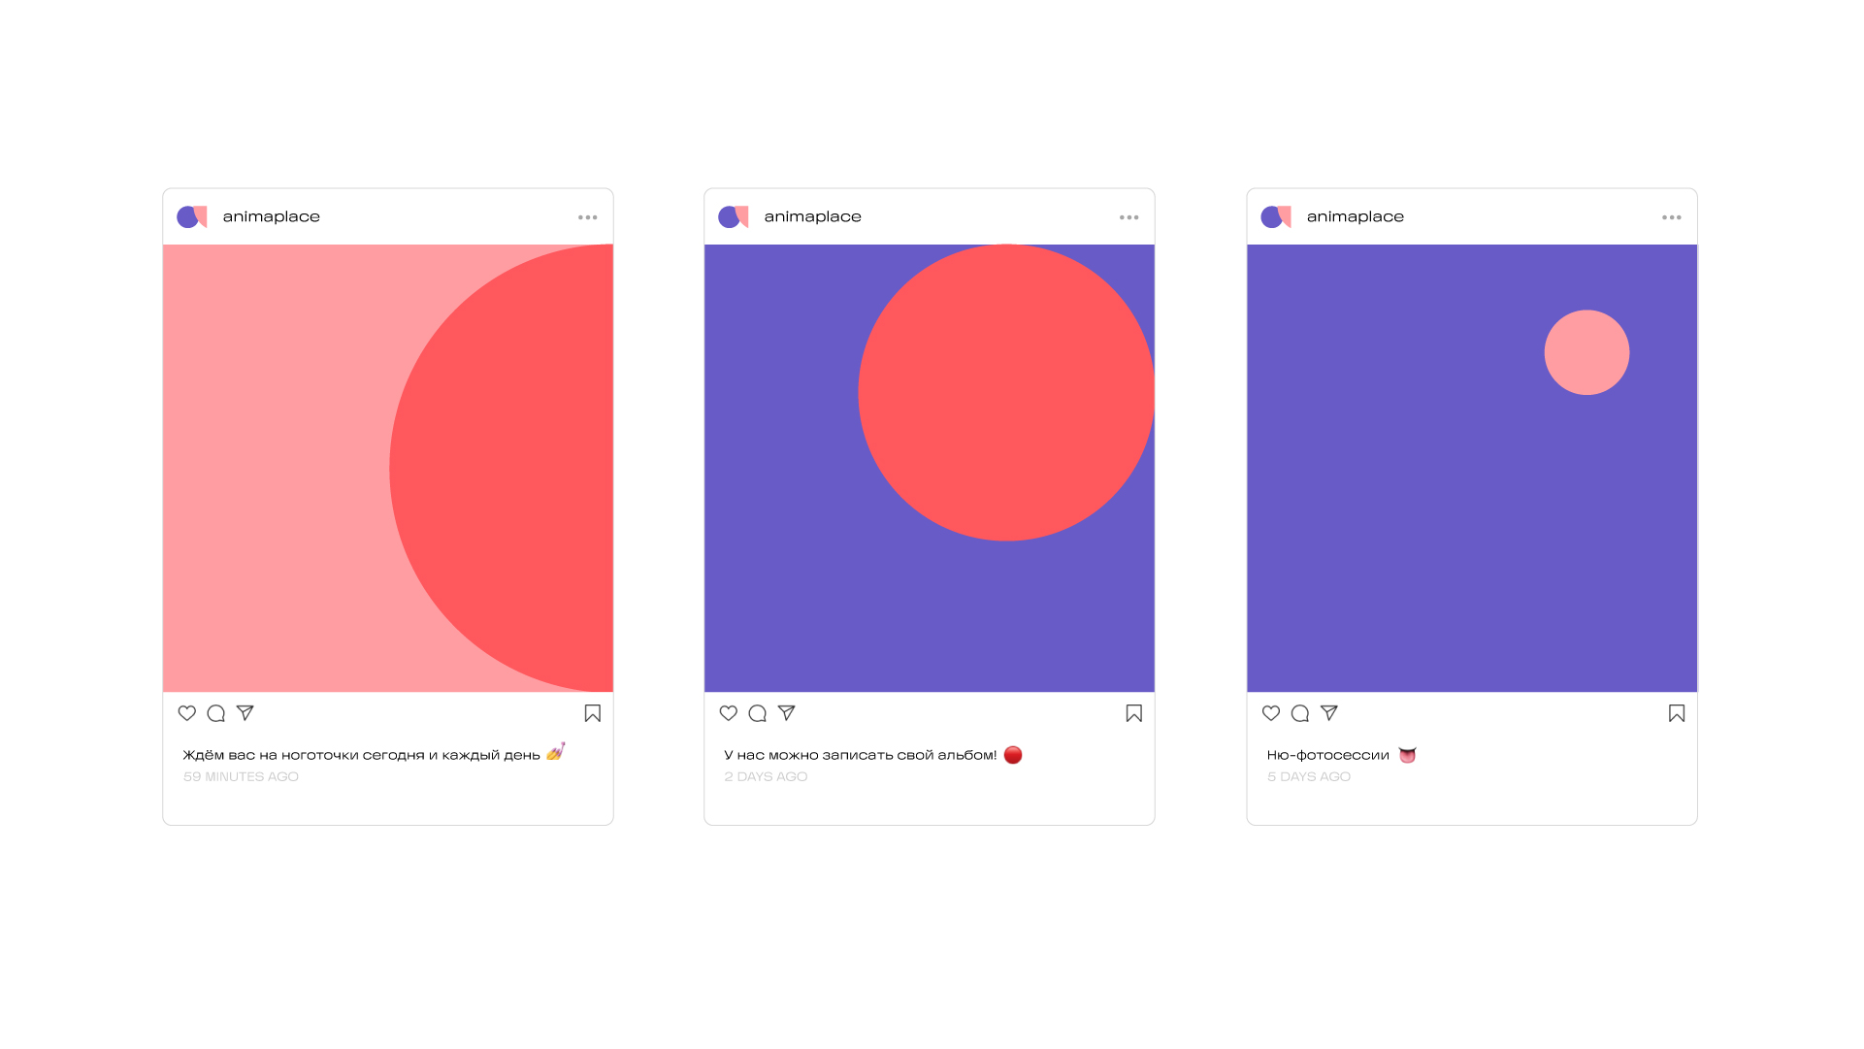The image size is (1864, 1049).
Task: Comment on the 2 days ago post
Action: [x=758, y=713]
